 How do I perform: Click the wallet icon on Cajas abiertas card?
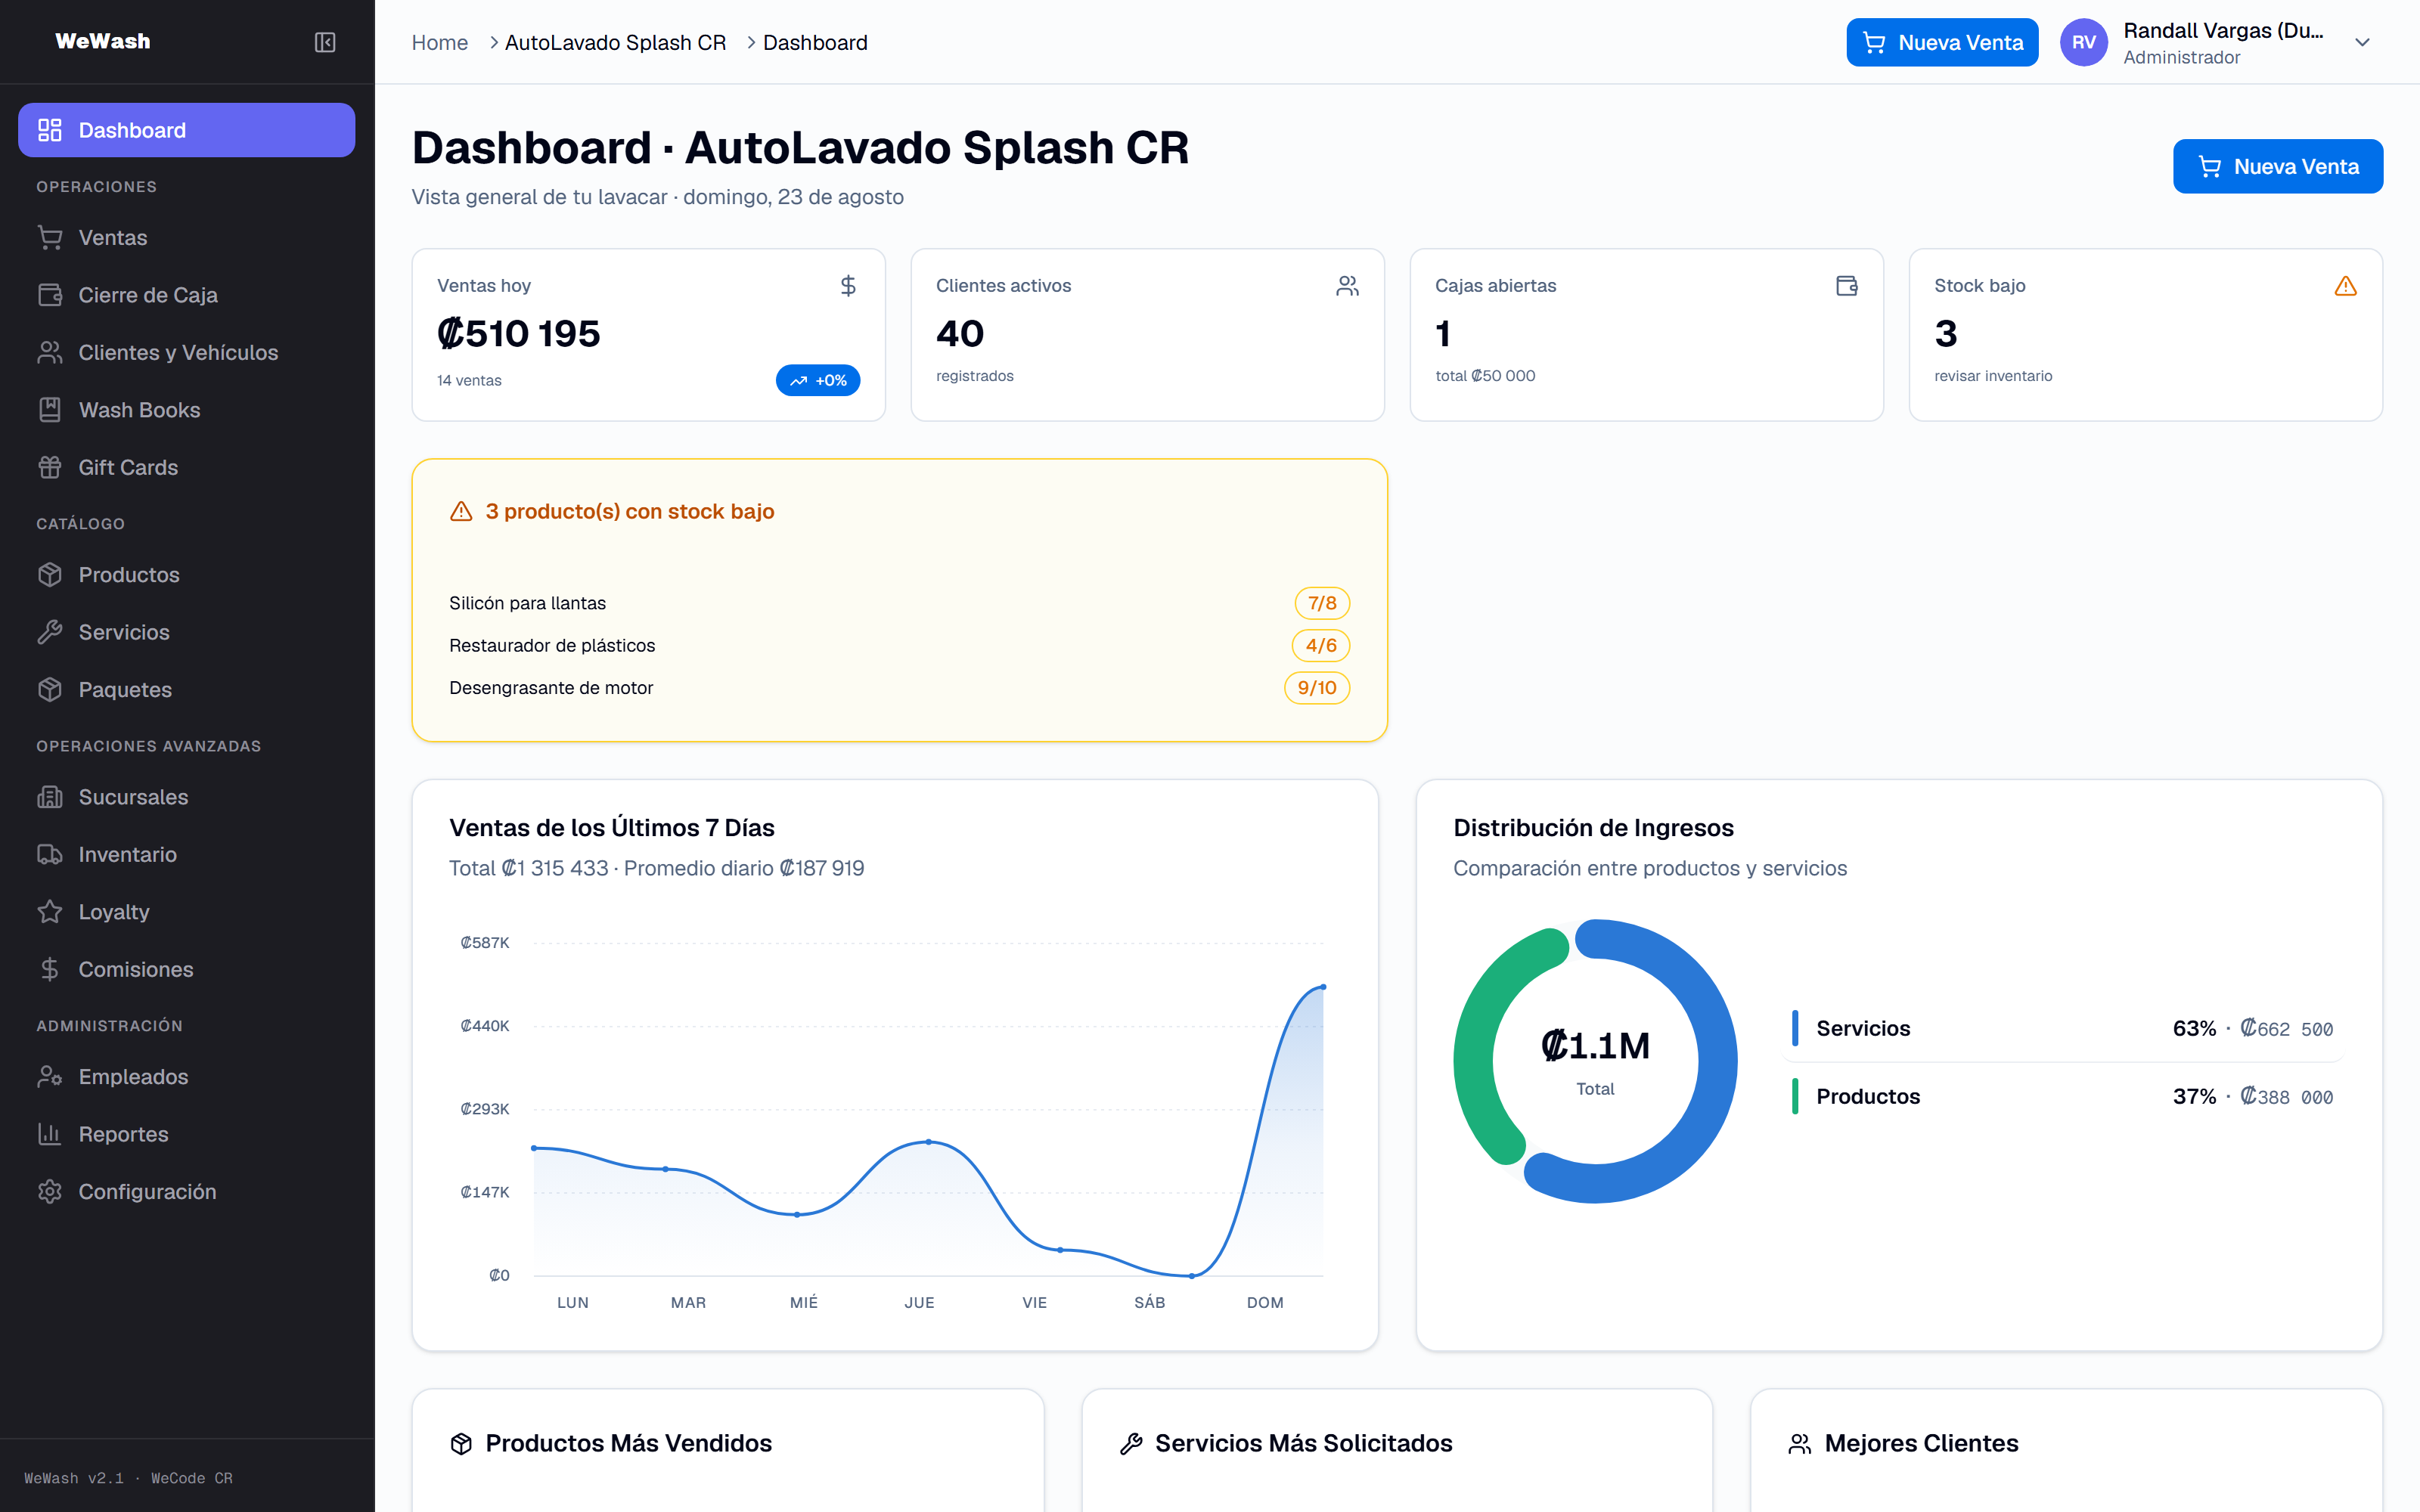[x=1846, y=286]
